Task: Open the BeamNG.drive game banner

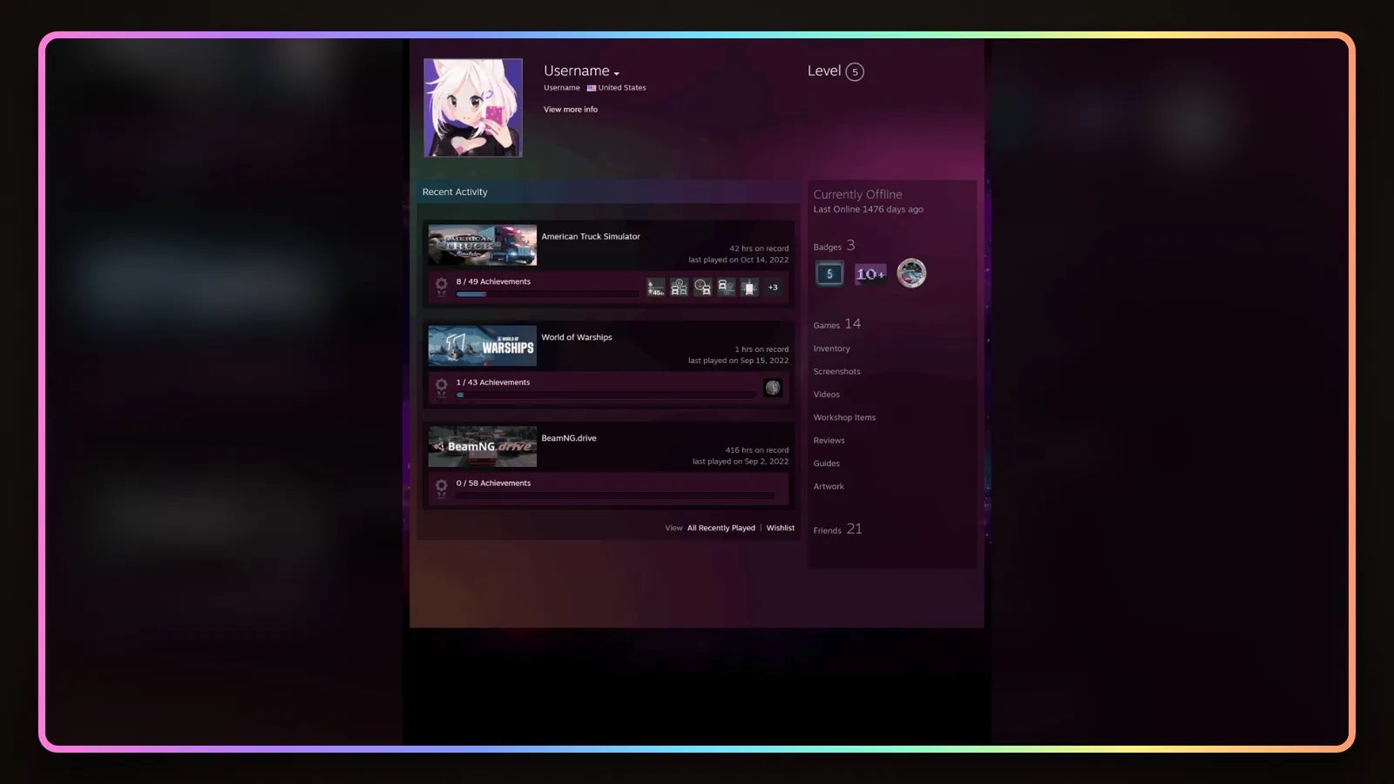Action: click(x=483, y=447)
